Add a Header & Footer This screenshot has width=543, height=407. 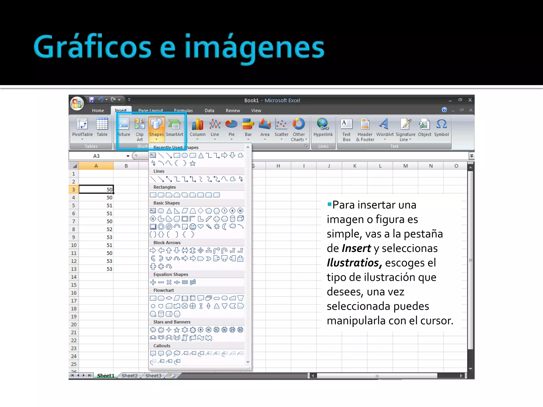click(365, 130)
